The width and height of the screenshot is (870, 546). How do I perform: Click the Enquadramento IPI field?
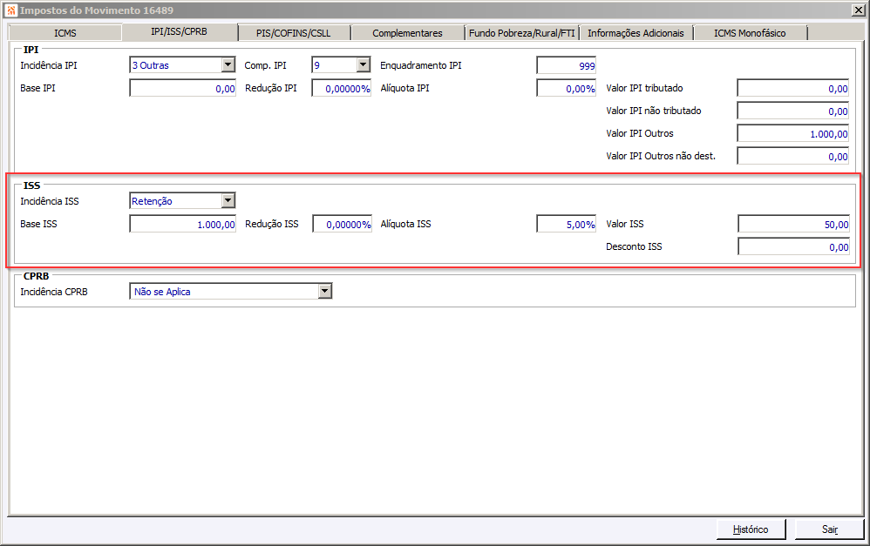pos(566,65)
